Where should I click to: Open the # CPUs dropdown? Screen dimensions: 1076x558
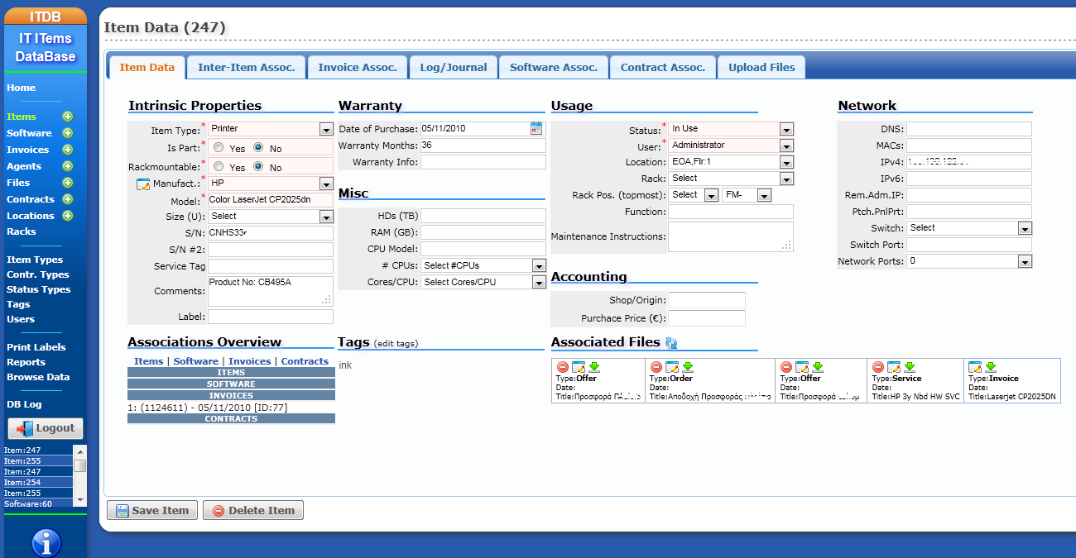tap(483, 265)
